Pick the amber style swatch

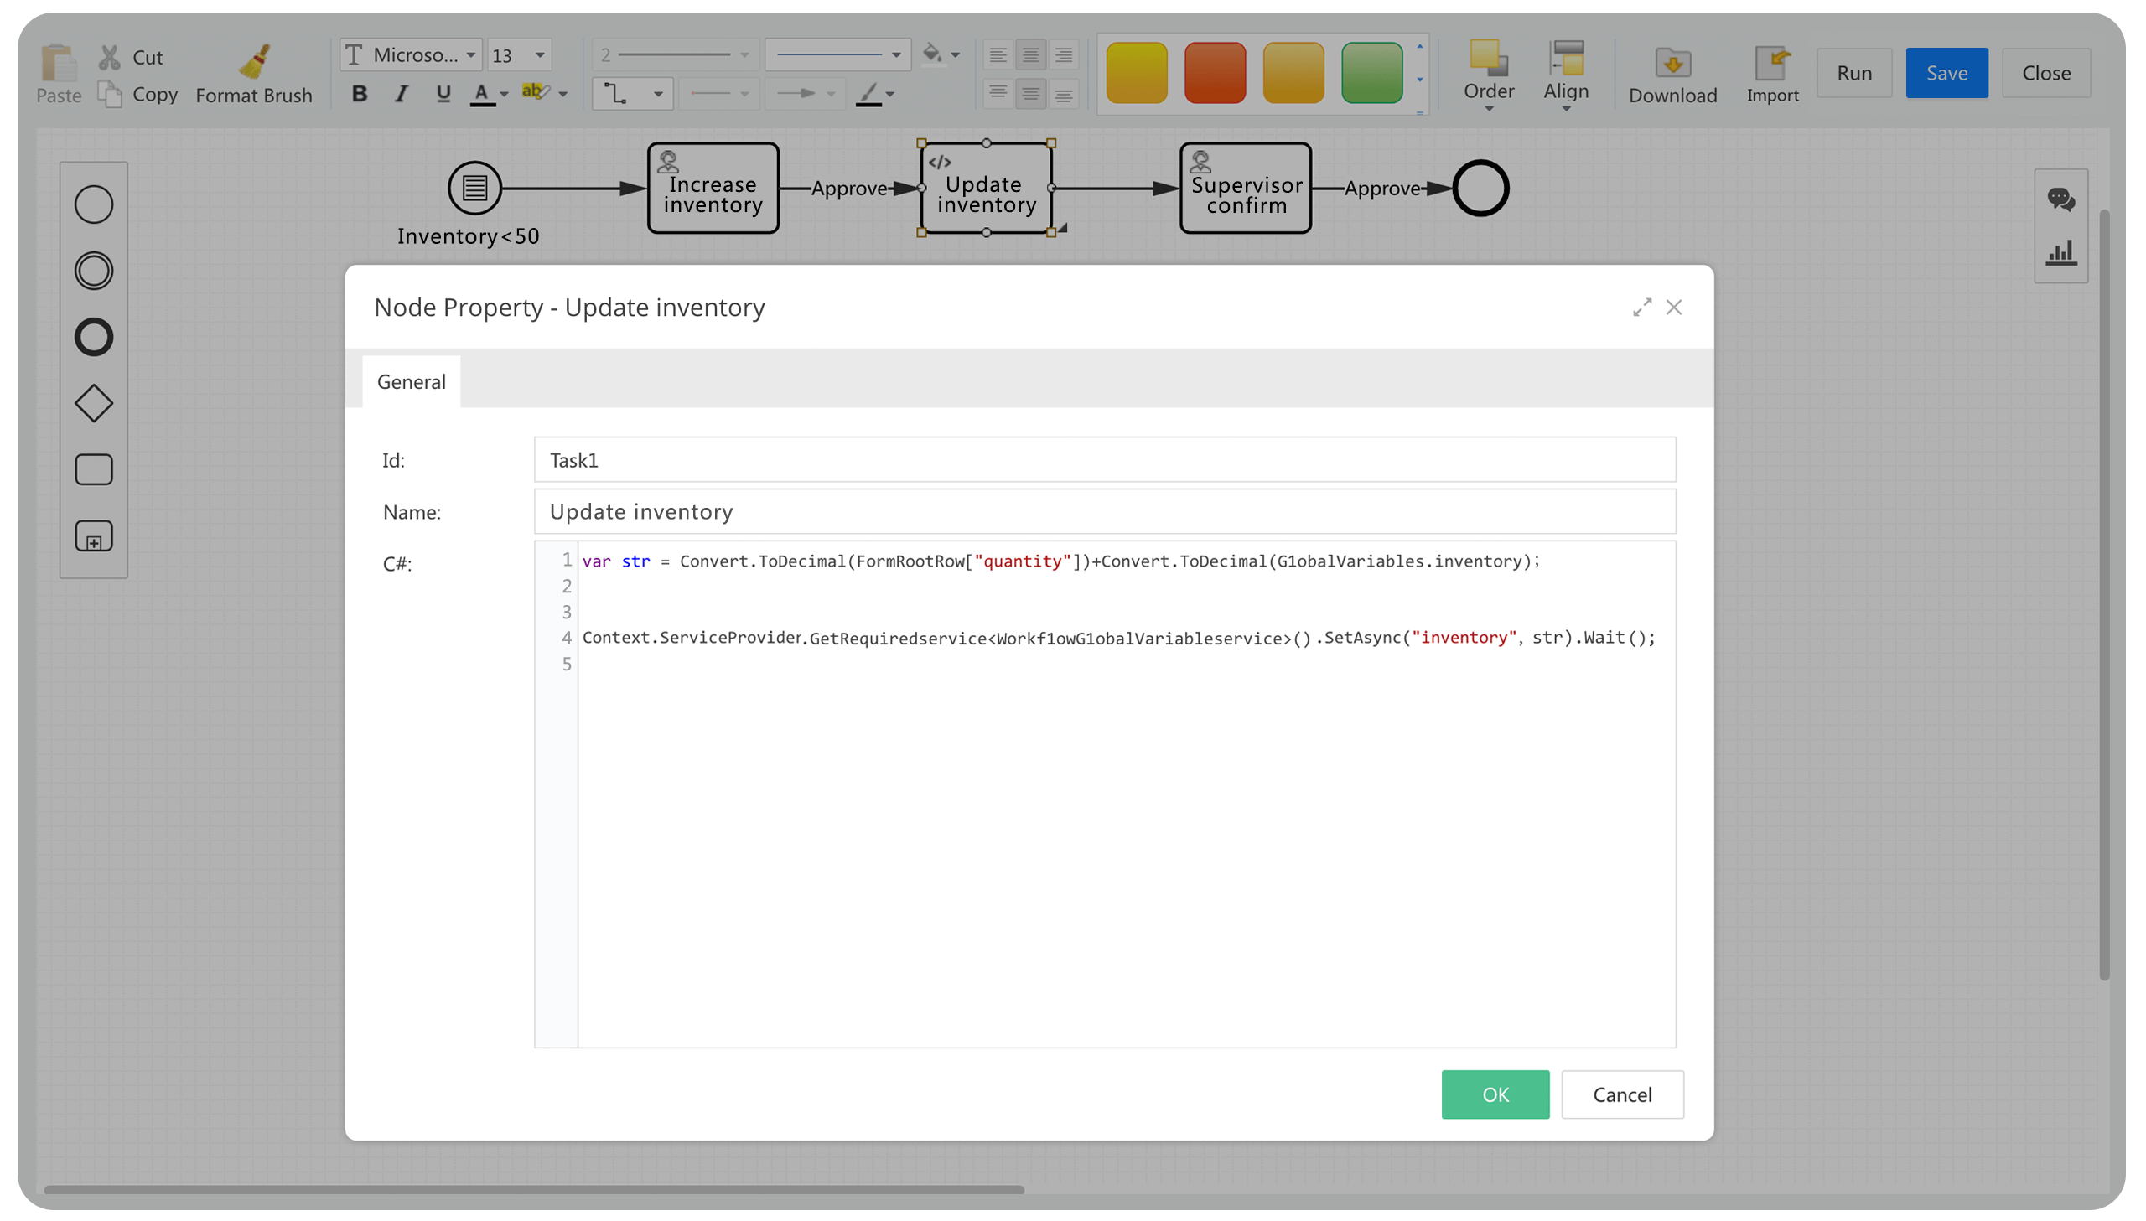point(1293,73)
